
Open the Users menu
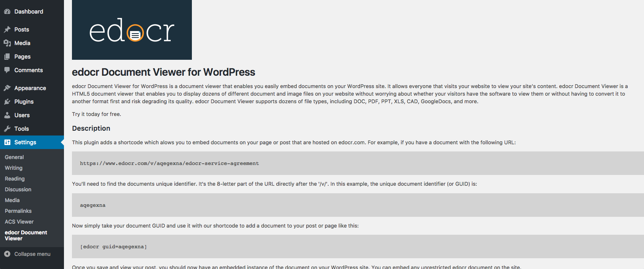click(x=32, y=115)
